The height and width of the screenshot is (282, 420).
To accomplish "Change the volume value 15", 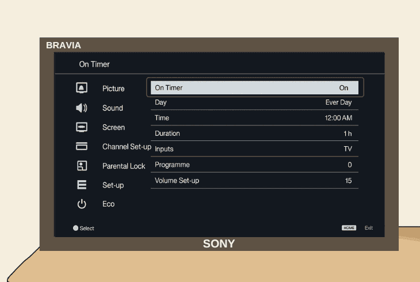I will (x=348, y=181).
